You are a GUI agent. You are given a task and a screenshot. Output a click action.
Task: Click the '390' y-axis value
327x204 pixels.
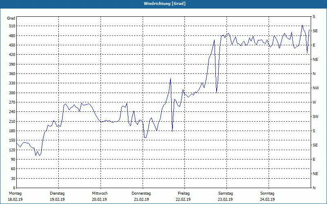12,64
